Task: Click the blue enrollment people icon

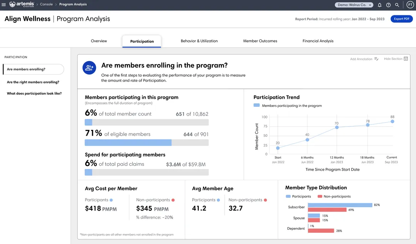Action: pyautogui.click(x=89, y=68)
